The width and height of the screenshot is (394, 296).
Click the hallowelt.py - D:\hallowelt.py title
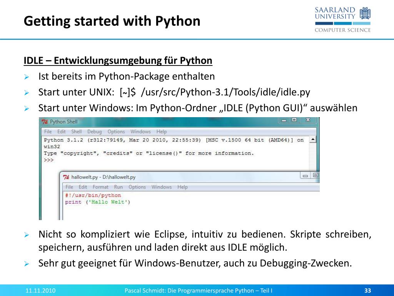103,177
